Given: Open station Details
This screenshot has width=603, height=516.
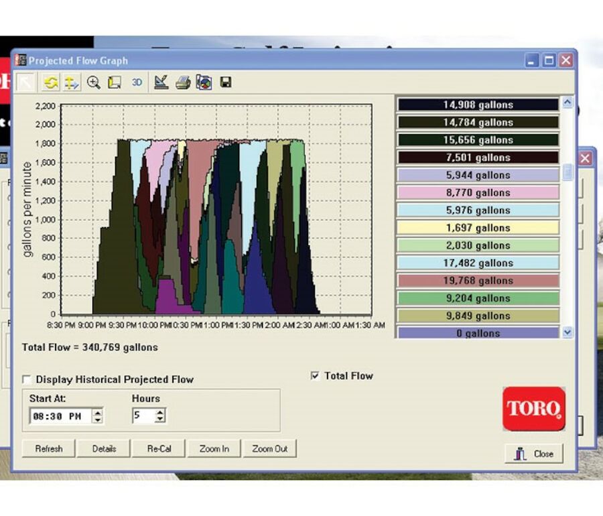Looking at the screenshot, I should pyautogui.click(x=103, y=448).
